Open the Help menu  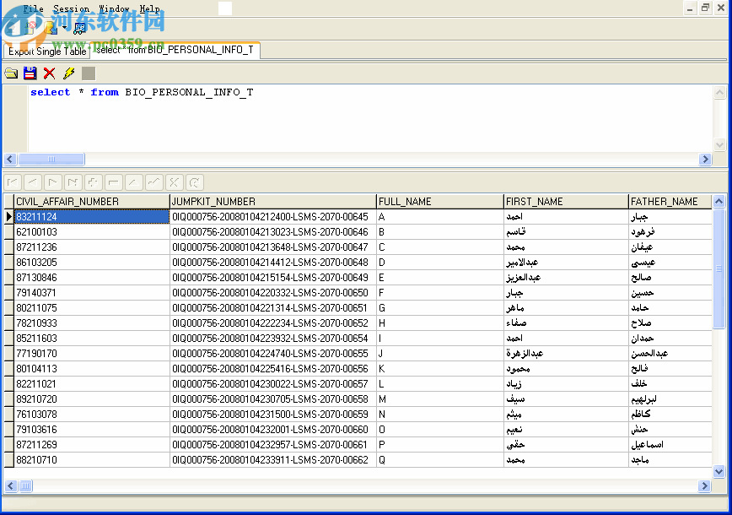point(149,8)
